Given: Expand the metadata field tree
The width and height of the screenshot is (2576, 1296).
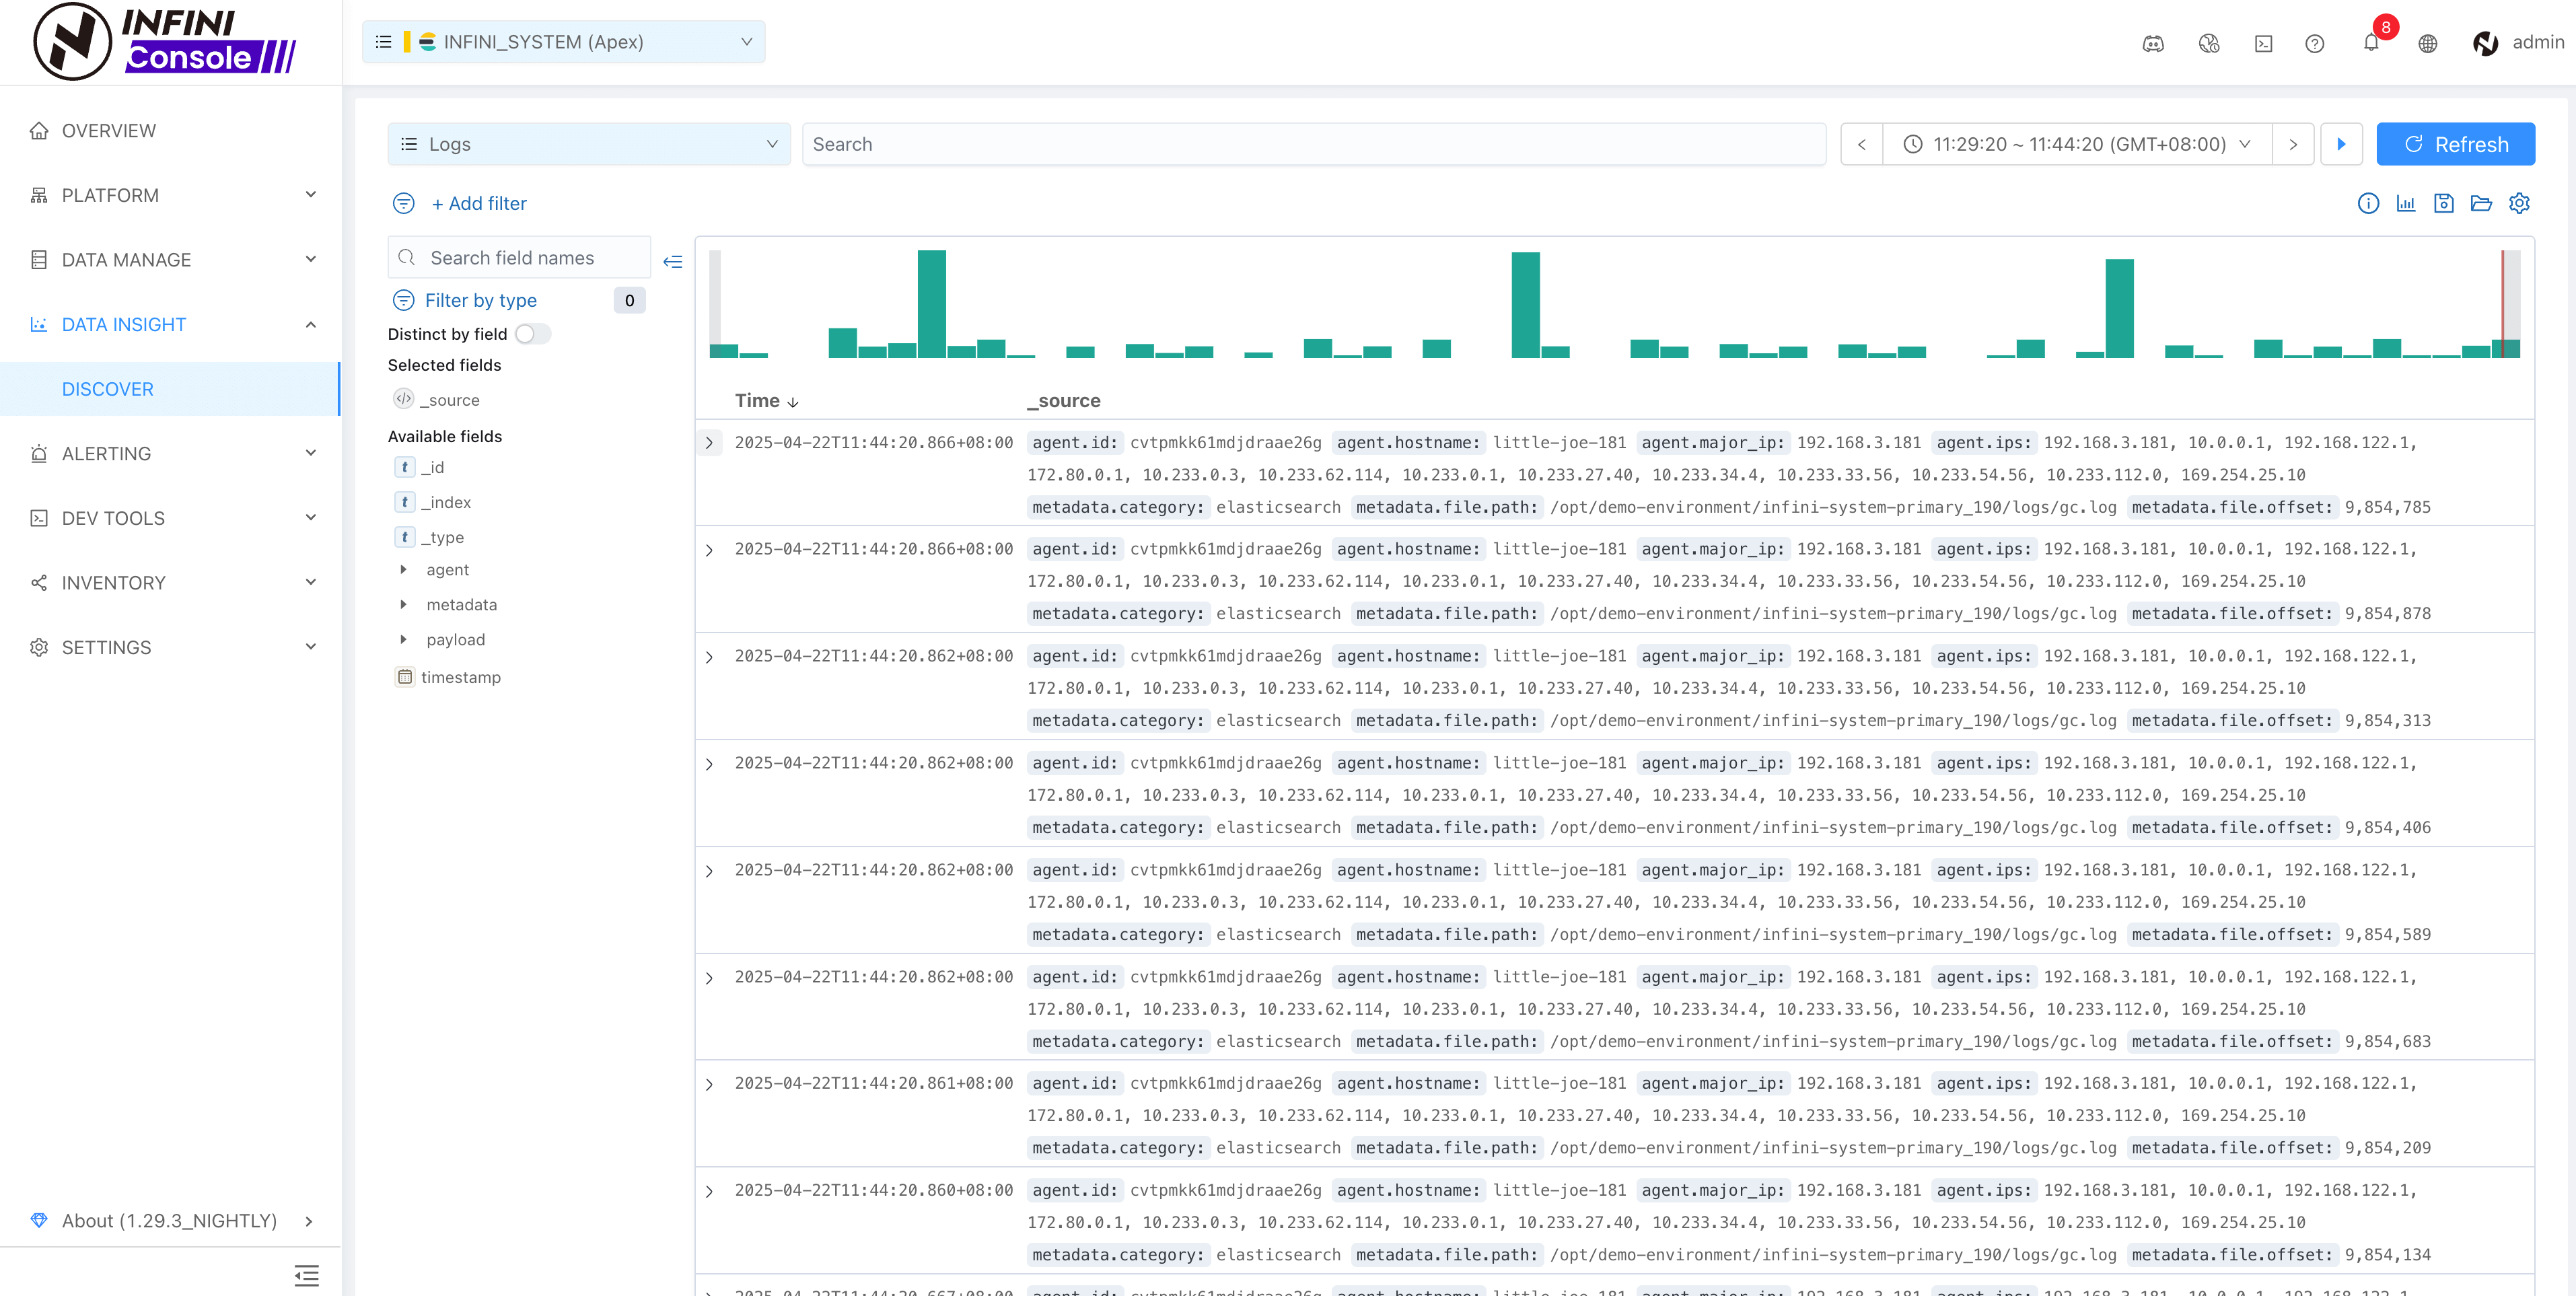Looking at the screenshot, I should click(403, 605).
